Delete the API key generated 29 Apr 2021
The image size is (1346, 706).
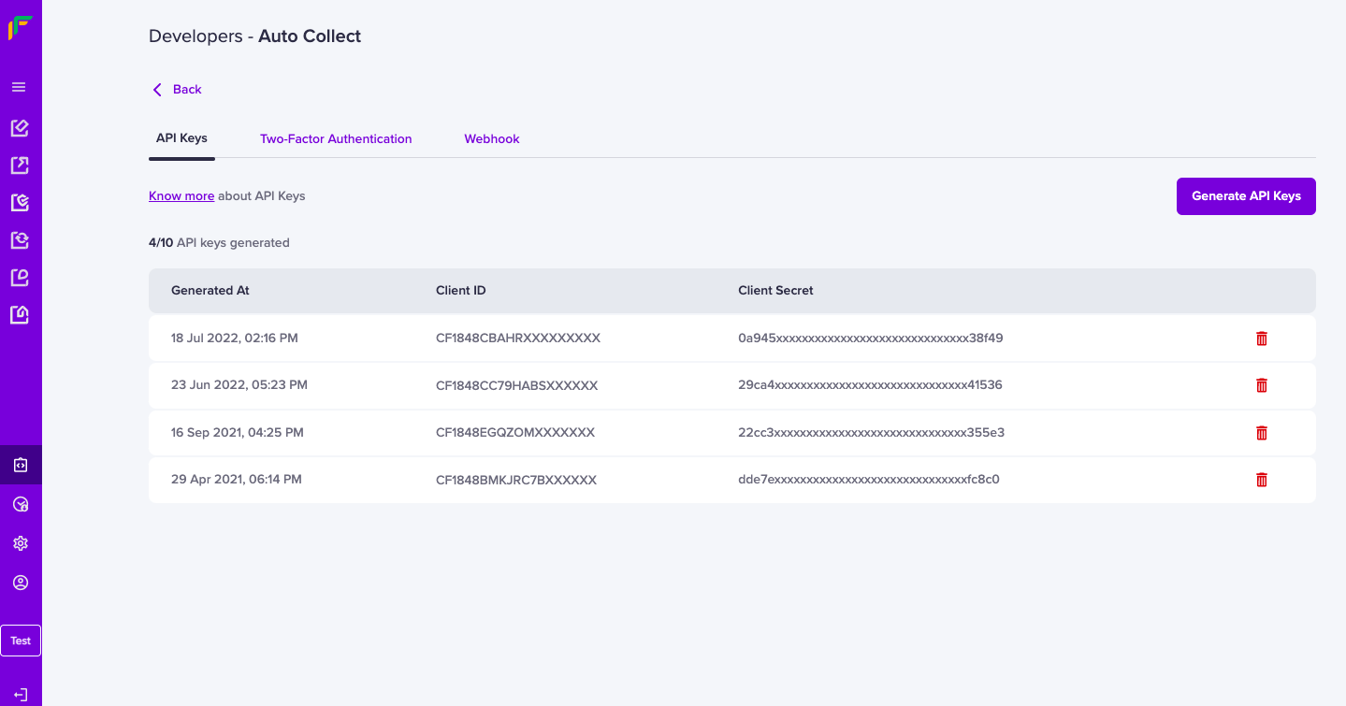point(1261,480)
